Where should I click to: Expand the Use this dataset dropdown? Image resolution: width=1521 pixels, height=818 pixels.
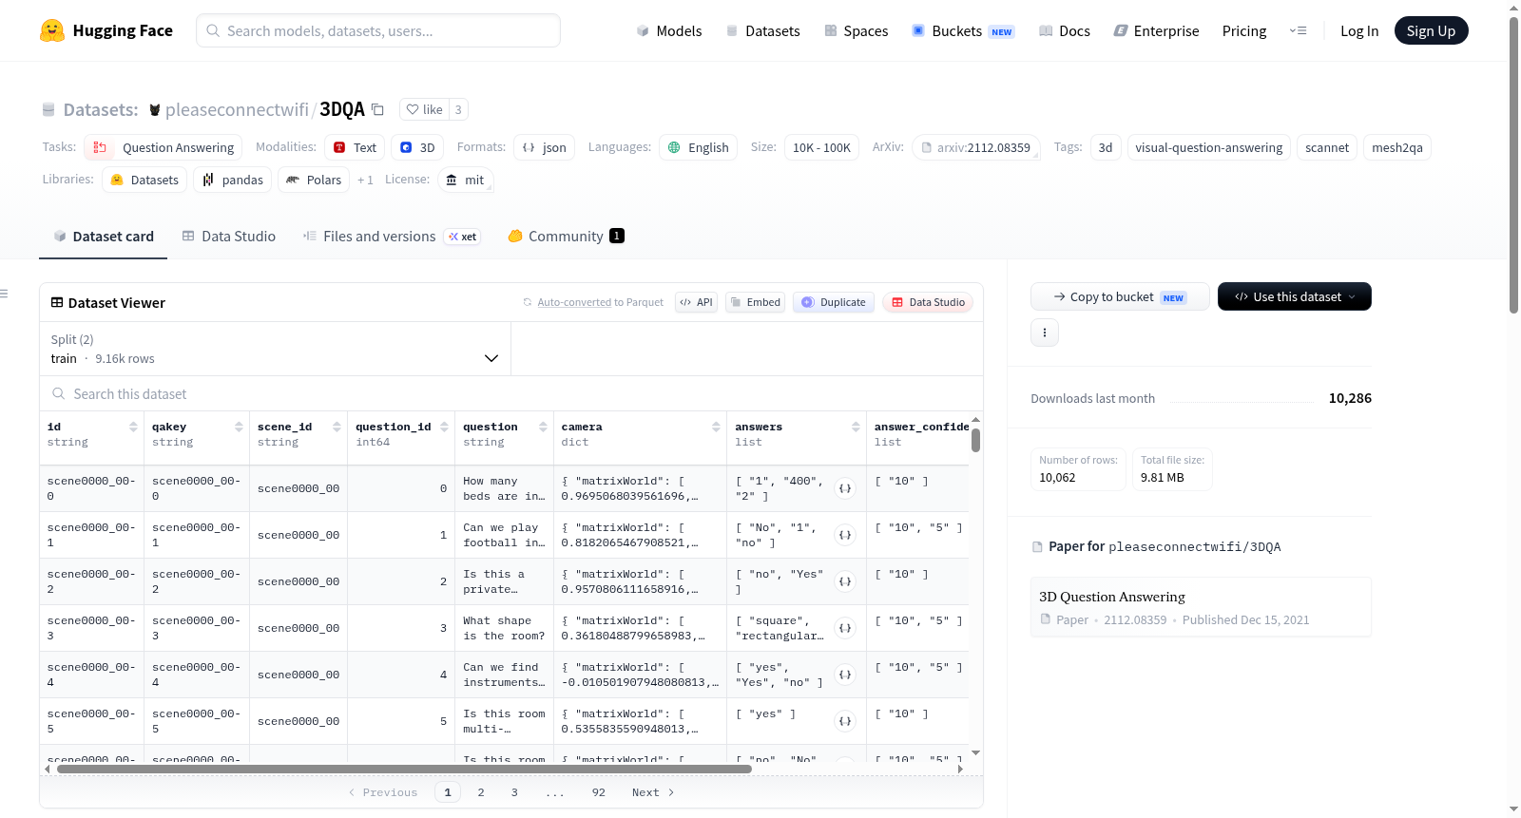(x=1295, y=296)
